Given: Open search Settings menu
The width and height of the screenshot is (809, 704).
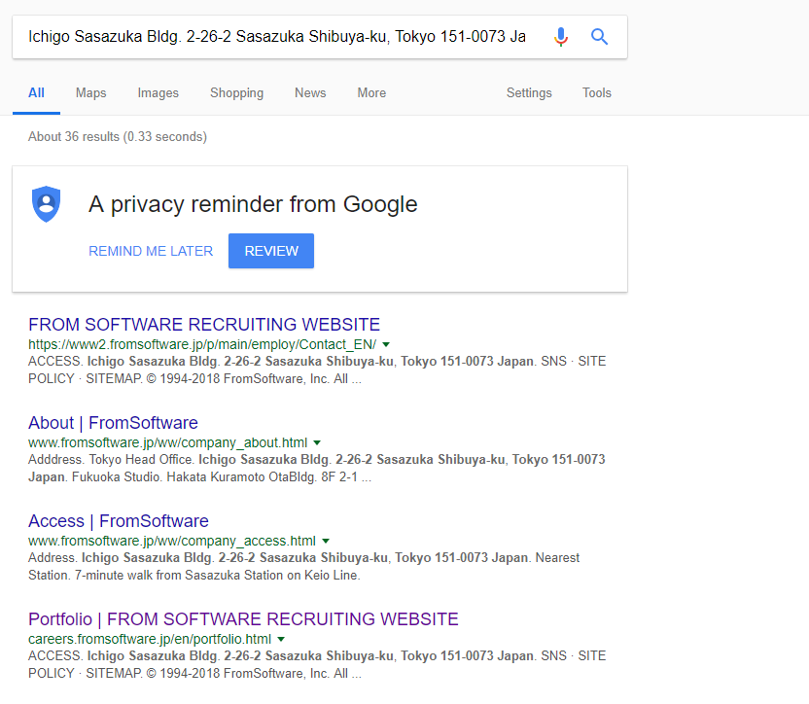Looking at the screenshot, I should tap(529, 93).
